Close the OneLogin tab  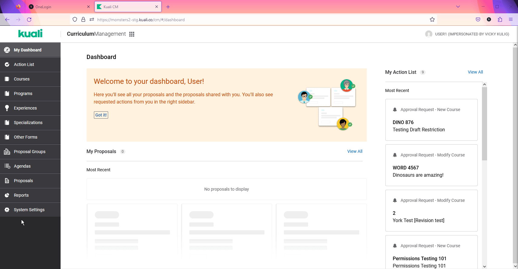88,7
